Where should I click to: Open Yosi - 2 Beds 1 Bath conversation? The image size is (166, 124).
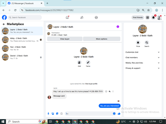(22, 48)
